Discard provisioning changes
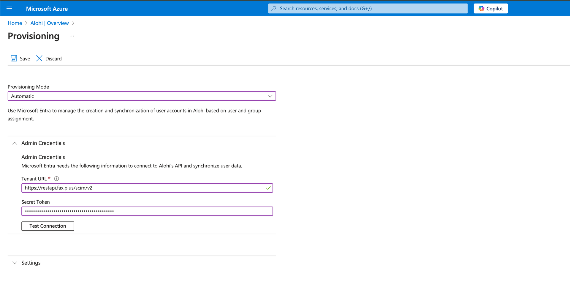 (x=49, y=58)
